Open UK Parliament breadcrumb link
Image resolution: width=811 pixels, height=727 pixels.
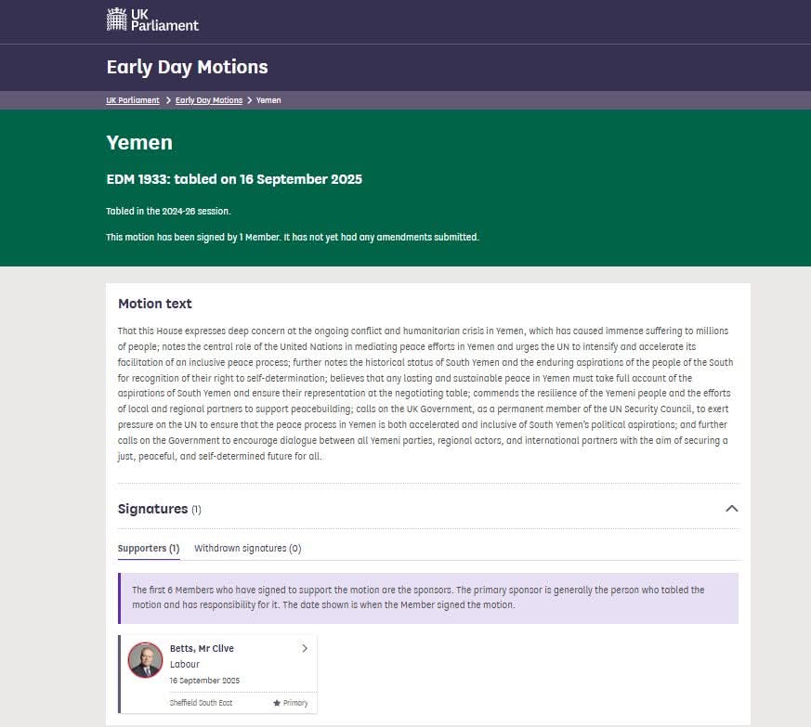[133, 100]
